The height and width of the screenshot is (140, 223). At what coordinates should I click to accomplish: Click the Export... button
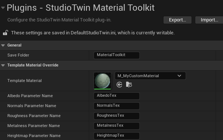(178, 20)
